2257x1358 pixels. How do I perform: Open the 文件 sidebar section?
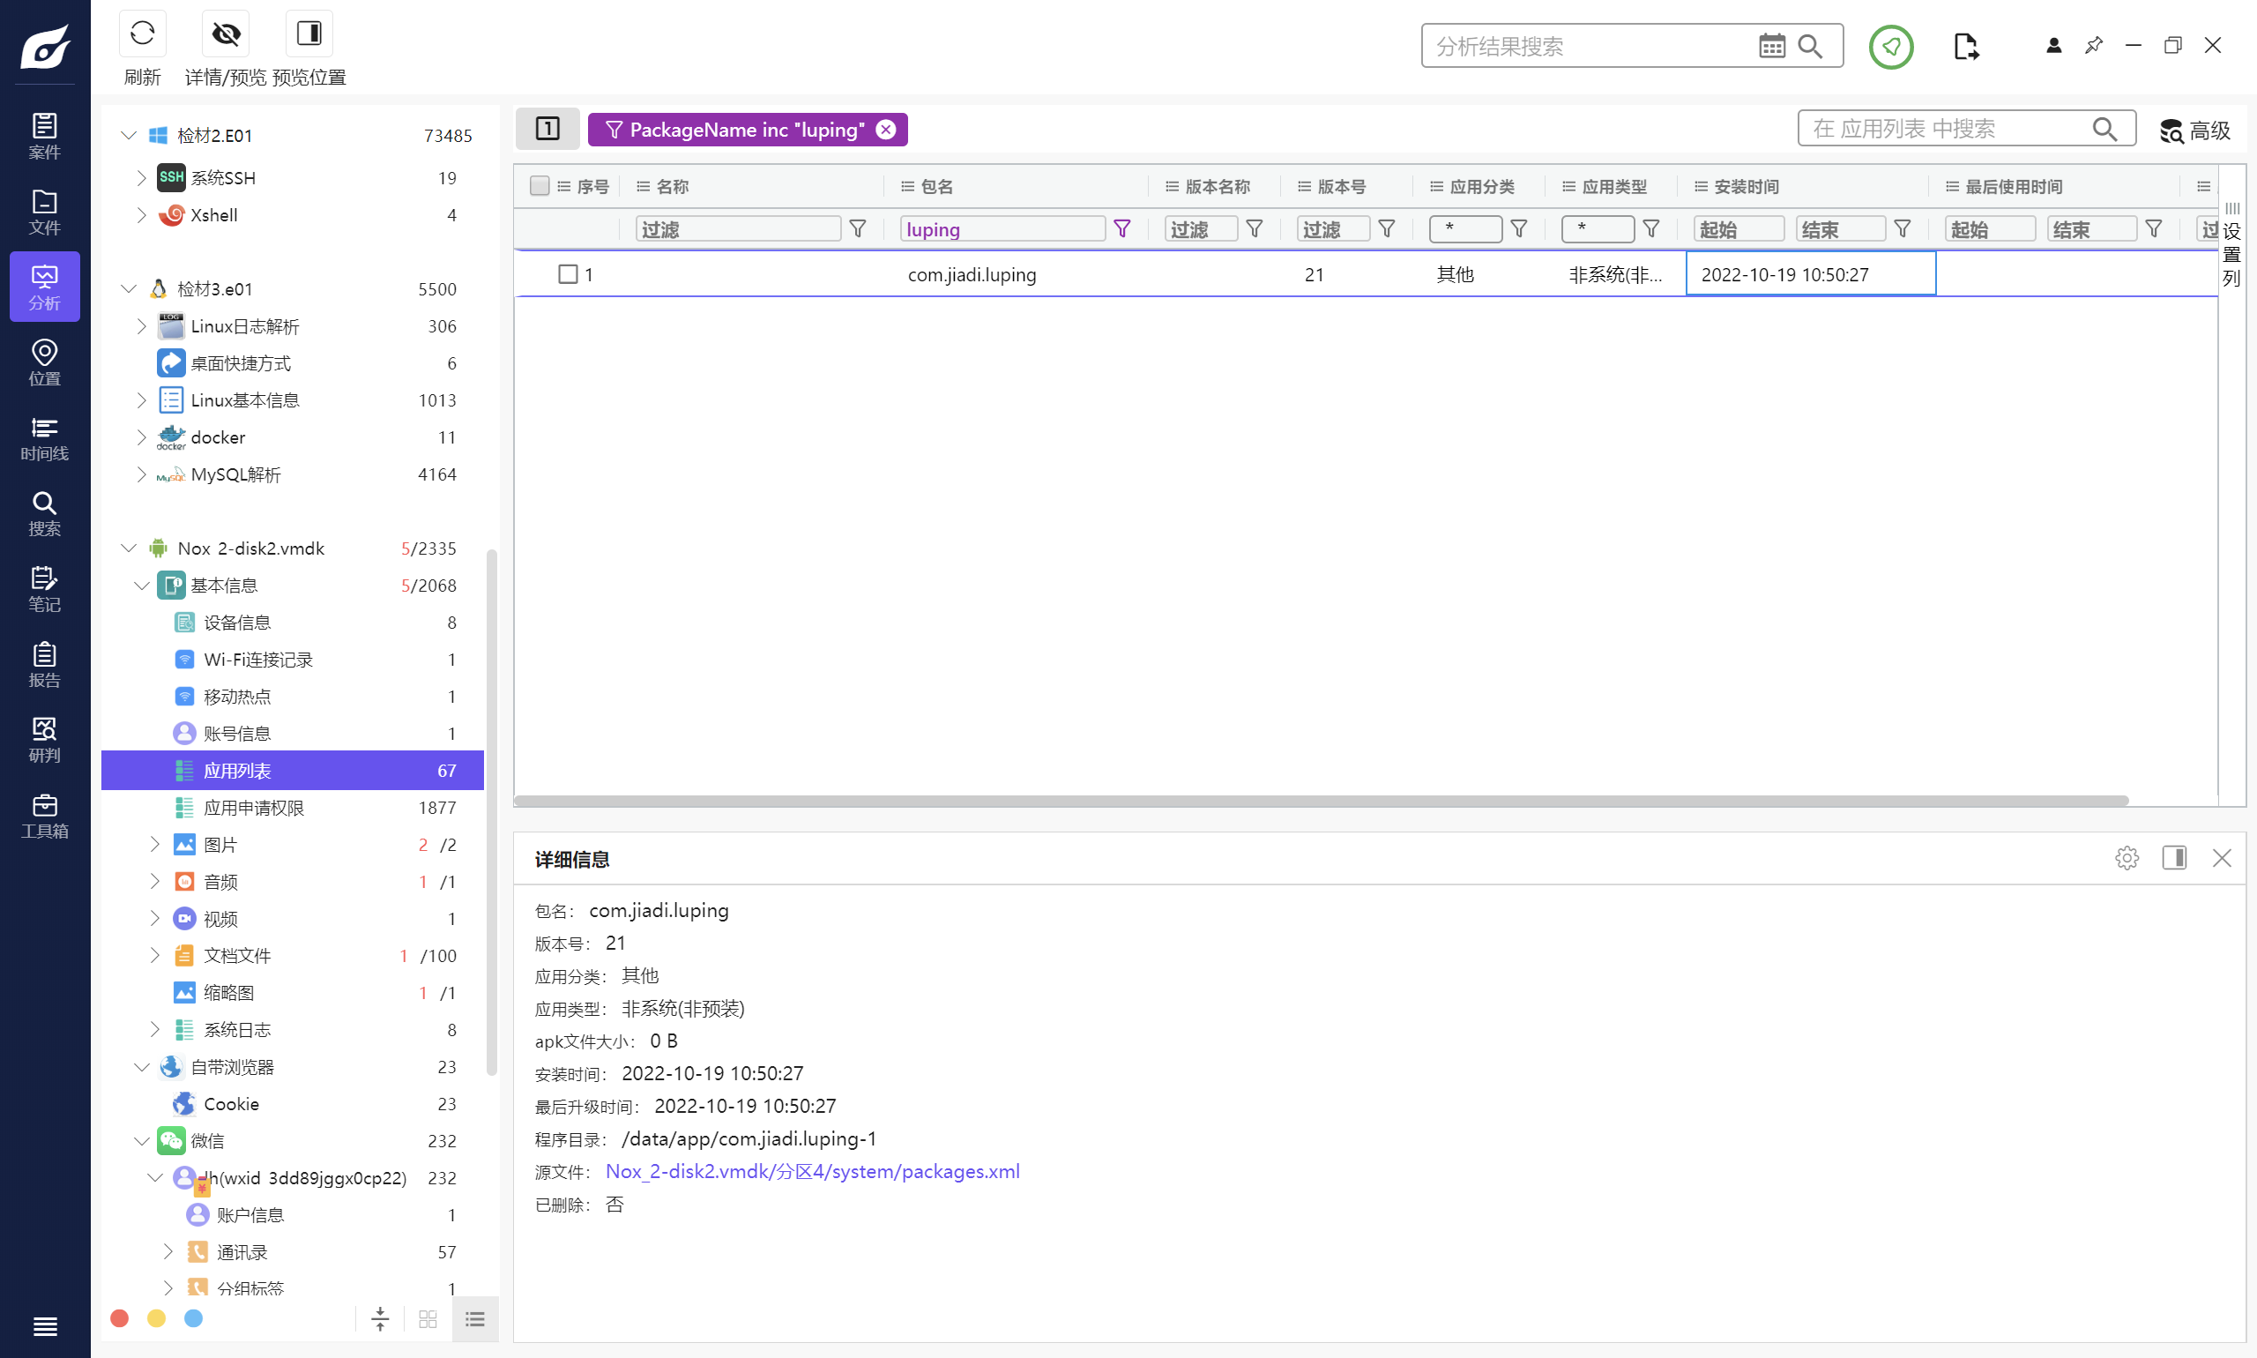(x=45, y=212)
